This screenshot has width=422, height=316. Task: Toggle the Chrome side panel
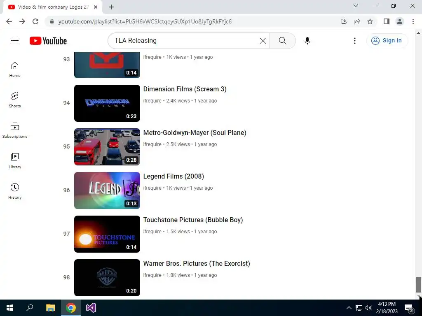[387, 21]
